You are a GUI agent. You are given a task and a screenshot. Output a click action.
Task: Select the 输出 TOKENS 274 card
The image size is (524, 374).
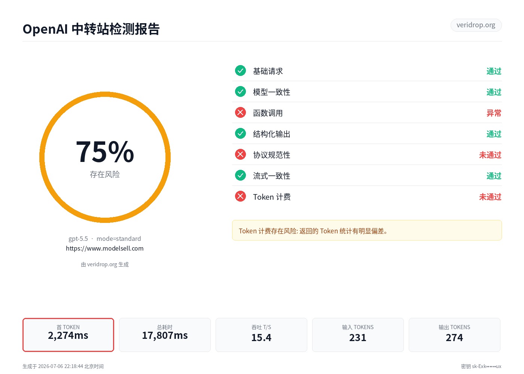pyautogui.click(x=454, y=335)
